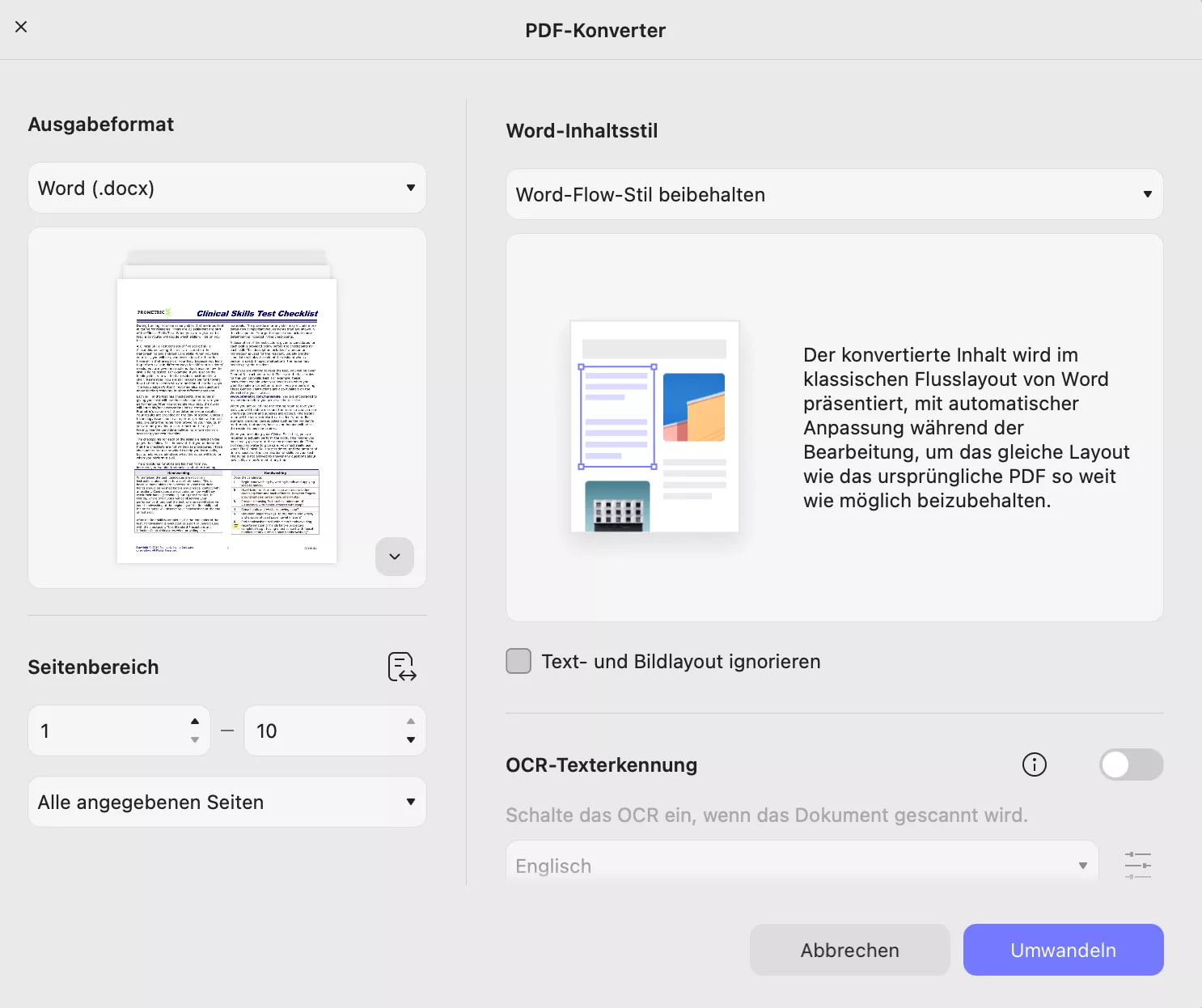Image resolution: width=1202 pixels, height=1008 pixels.
Task: Decrement the end page with the down stepper
Action: coord(411,739)
